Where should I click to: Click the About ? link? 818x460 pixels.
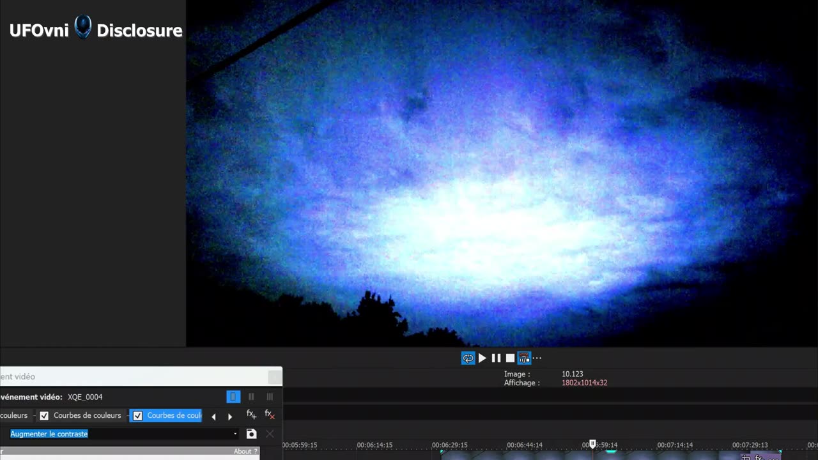coord(245,451)
